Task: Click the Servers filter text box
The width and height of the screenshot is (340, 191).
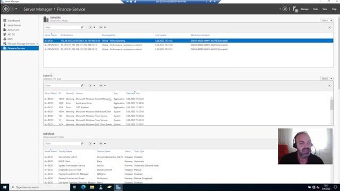Action: (63, 27)
